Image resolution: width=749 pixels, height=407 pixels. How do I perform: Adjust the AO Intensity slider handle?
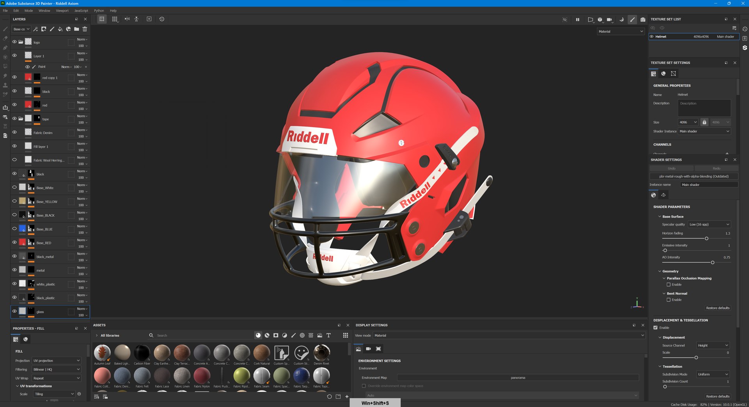coord(712,262)
